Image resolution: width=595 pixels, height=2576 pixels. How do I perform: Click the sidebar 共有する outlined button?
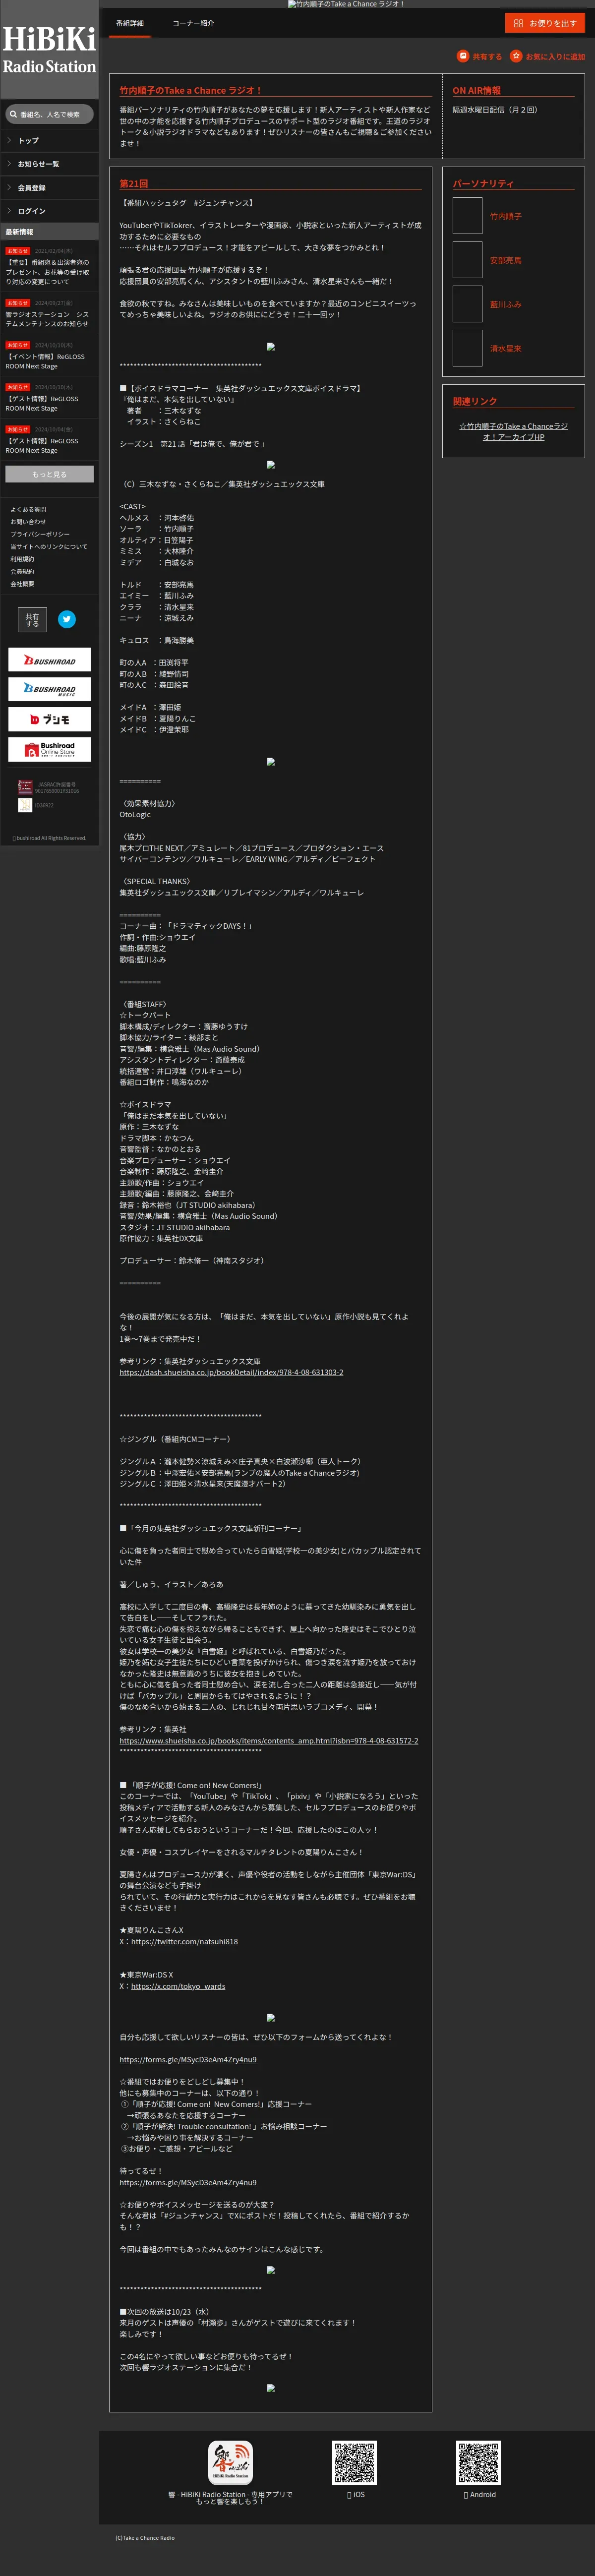32,620
